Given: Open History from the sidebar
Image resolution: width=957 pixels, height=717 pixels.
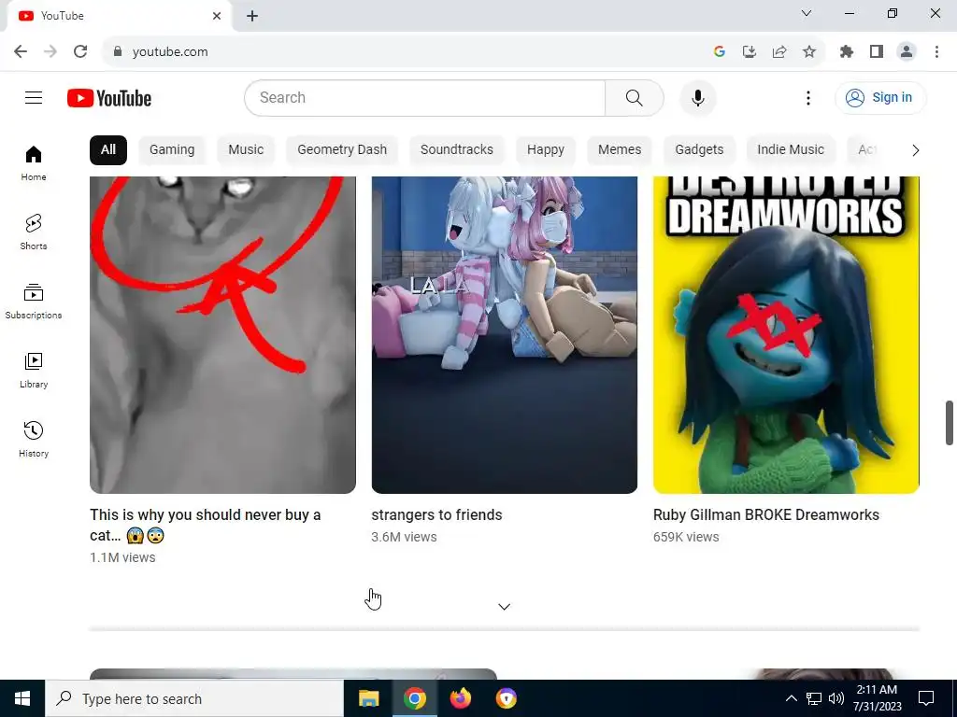Looking at the screenshot, I should (x=34, y=439).
